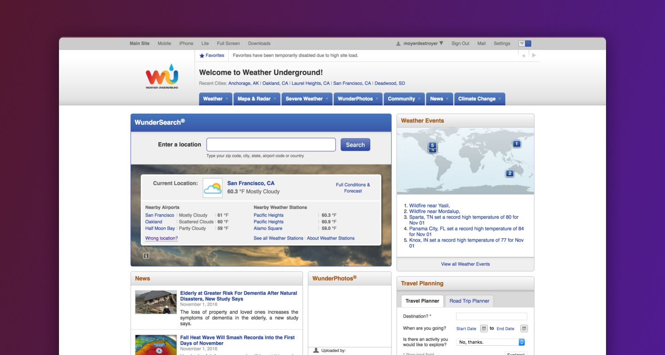The width and height of the screenshot is (665, 355).
Task: Open the Wildfire near Yasli event
Action: tap(430, 206)
